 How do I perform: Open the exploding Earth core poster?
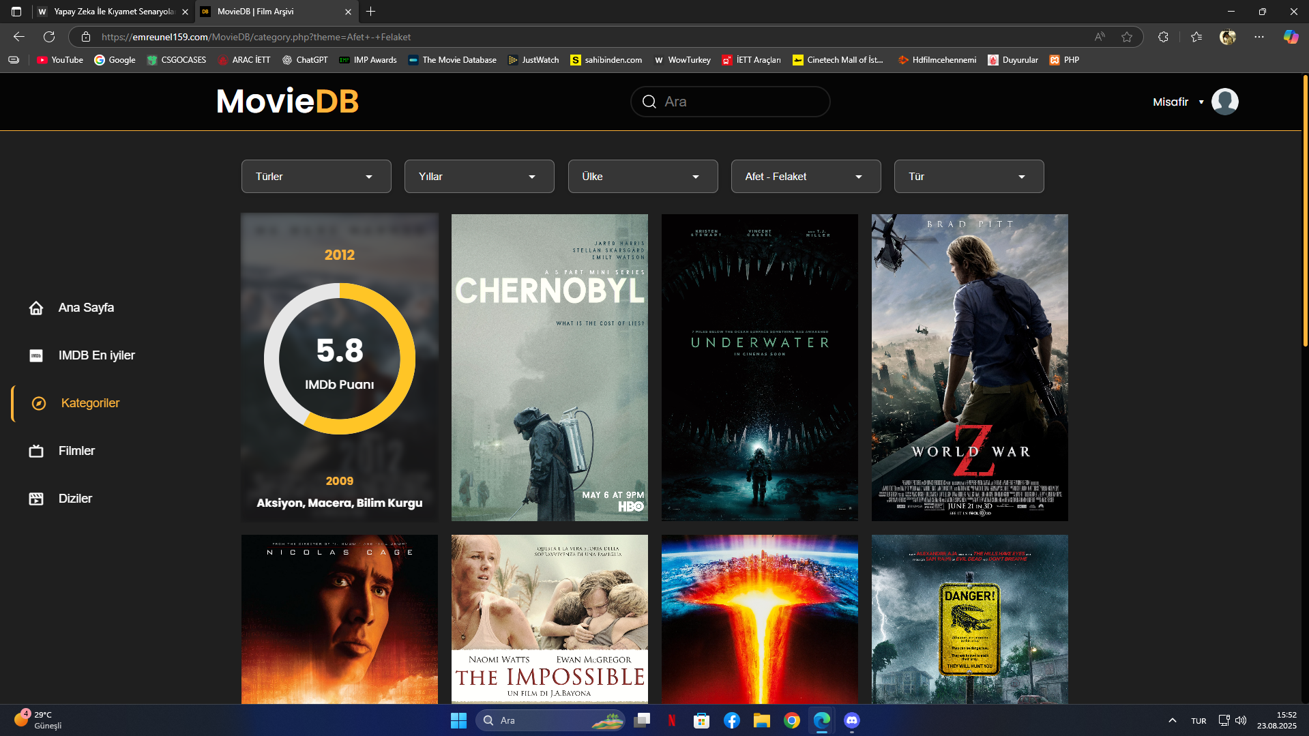pos(759,619)
